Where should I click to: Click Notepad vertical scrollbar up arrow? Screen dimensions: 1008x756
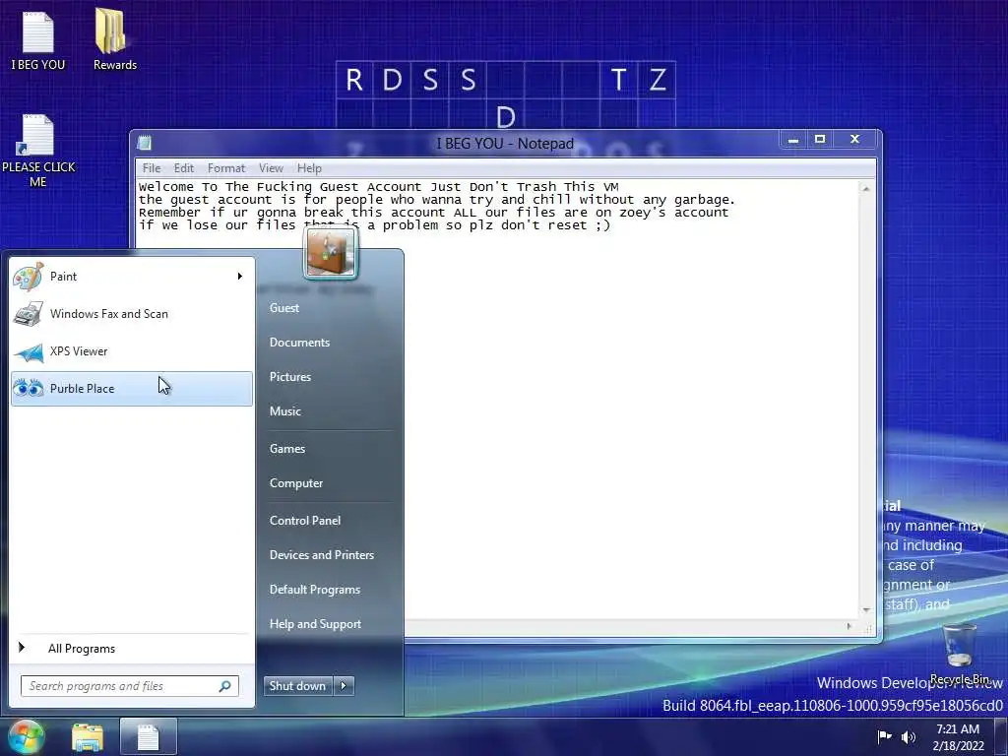pos(866,189)
